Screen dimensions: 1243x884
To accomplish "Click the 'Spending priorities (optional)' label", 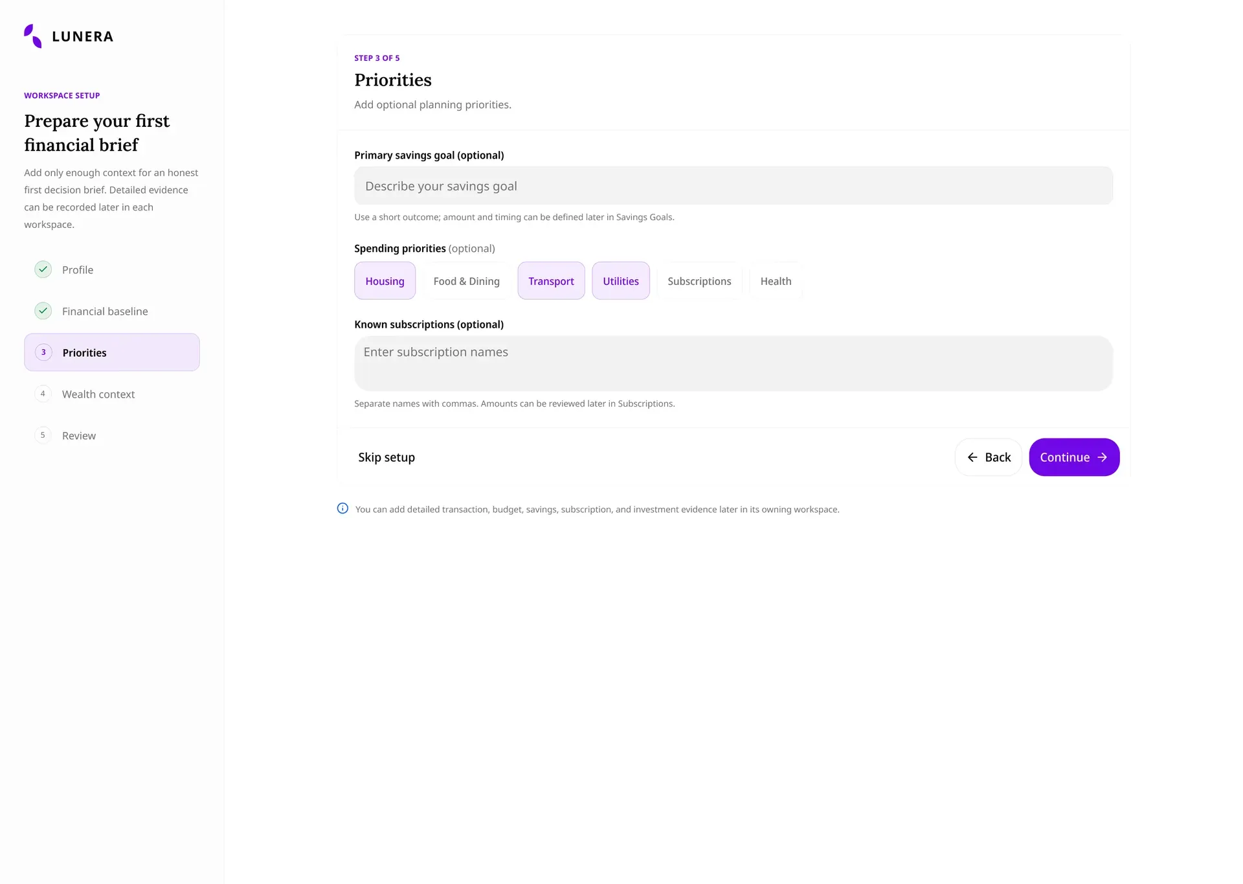I will tap(425, 249).
